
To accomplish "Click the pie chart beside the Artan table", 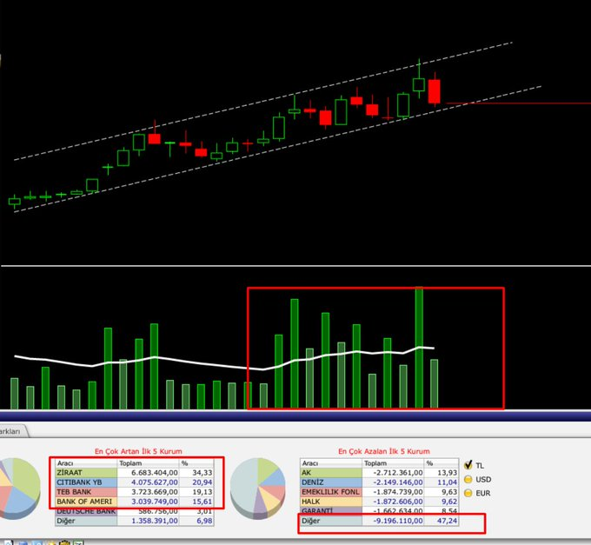I will pyautogui.click(x=20, y=489).
